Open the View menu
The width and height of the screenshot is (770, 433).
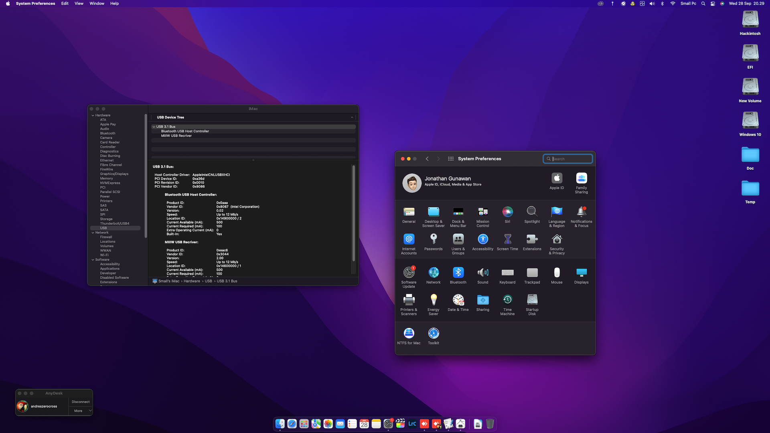click(x=79, y=3)
